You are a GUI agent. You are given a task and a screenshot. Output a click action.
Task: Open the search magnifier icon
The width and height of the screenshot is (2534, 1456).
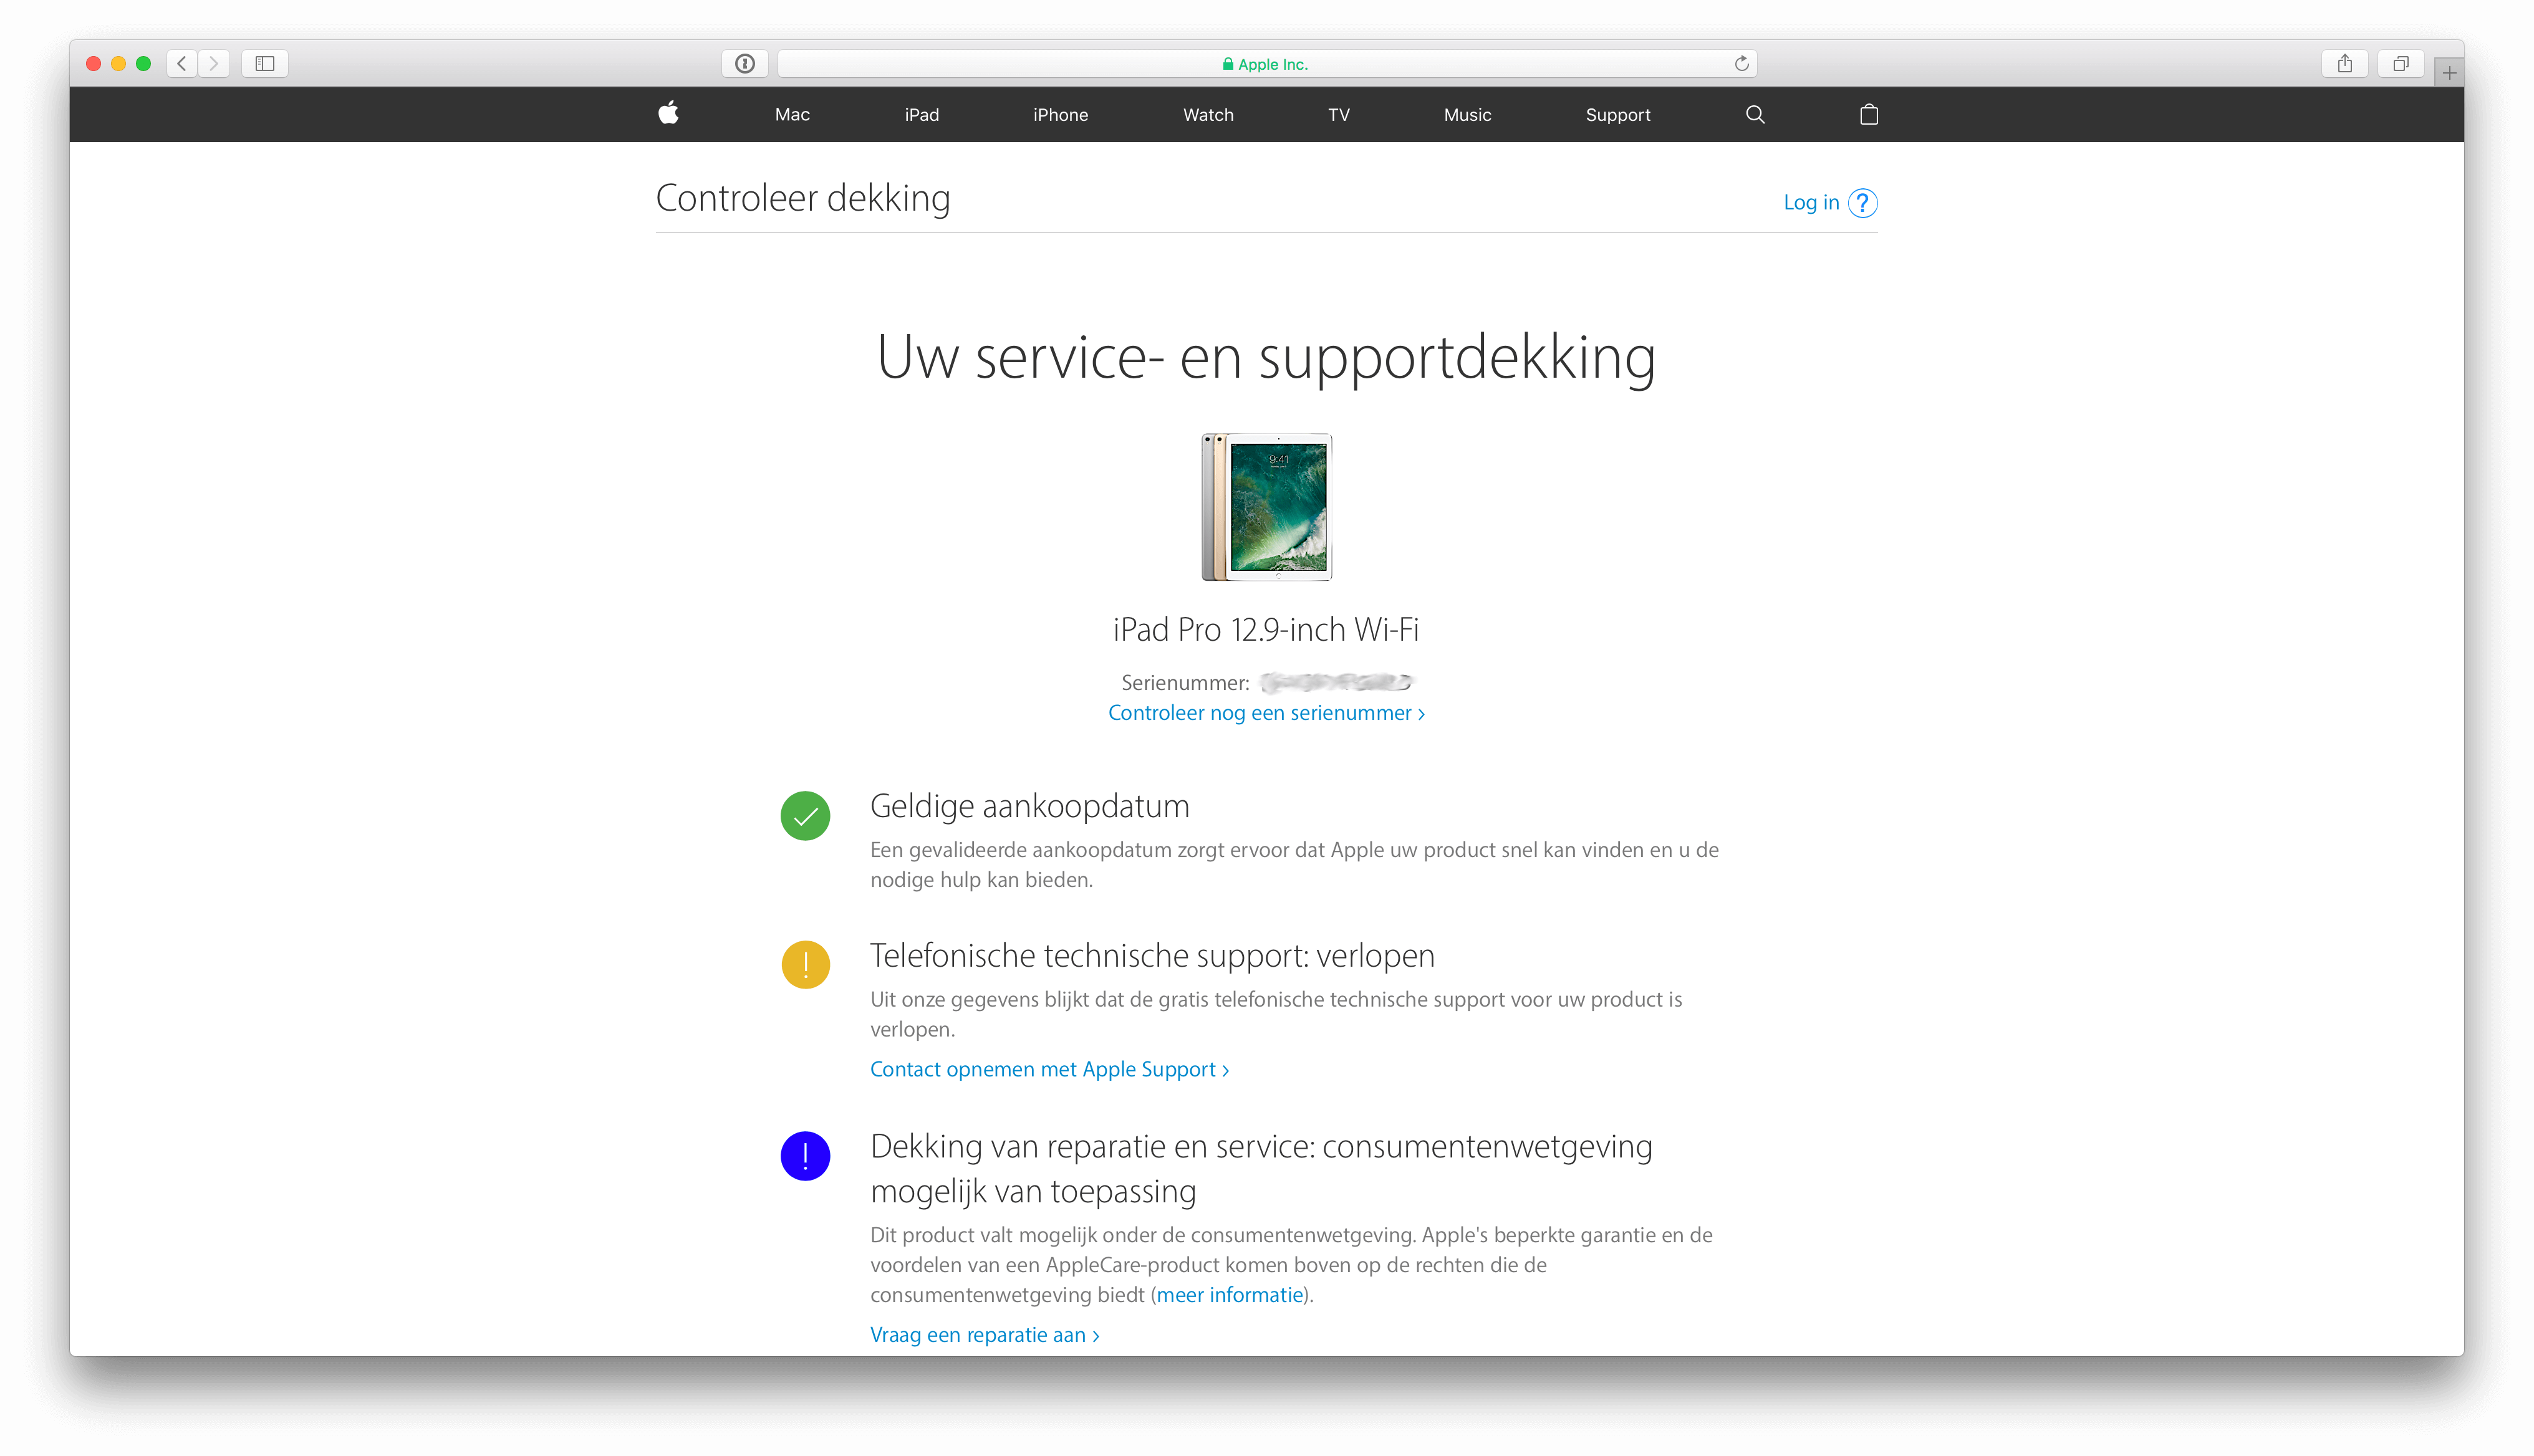[1755, 114]
